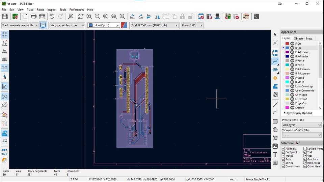The image size is (324, 182).
Task: Click the Undo icon
Action: tap(52, 16)
